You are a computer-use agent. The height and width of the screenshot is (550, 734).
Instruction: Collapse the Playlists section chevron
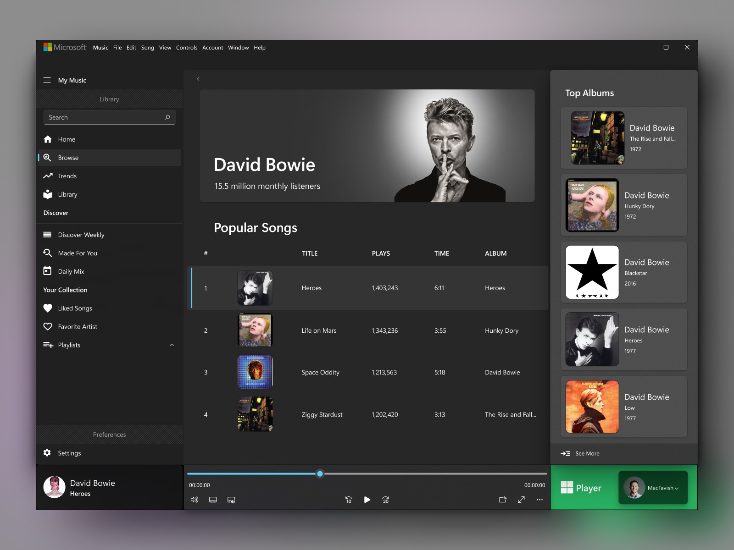click(172, 345)
